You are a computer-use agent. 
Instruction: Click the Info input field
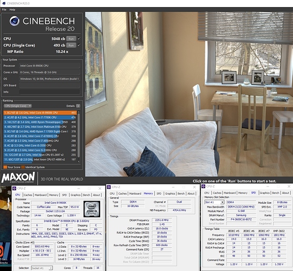point(49,92)
